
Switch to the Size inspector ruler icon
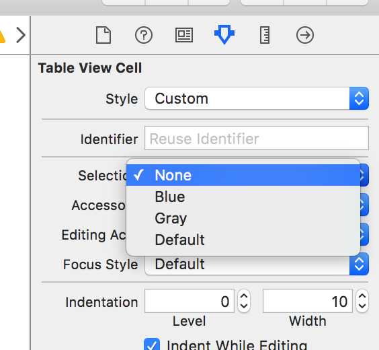[x=265, y=36]
